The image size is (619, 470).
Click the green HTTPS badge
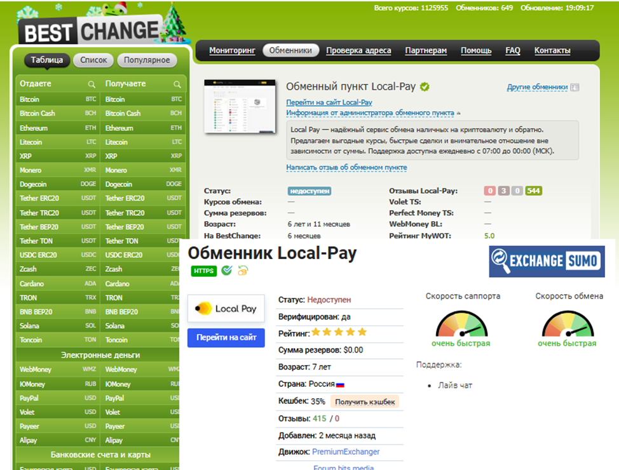pyautogui.click(x=204, y=271)
